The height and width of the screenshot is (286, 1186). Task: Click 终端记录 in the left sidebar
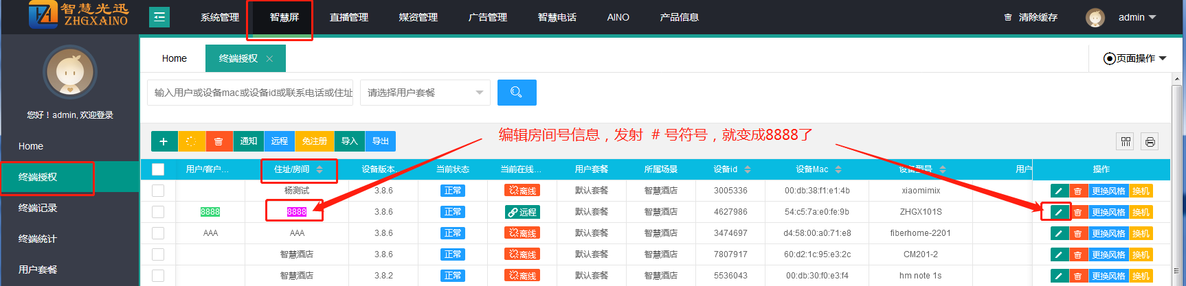click(x=38, y=208)
